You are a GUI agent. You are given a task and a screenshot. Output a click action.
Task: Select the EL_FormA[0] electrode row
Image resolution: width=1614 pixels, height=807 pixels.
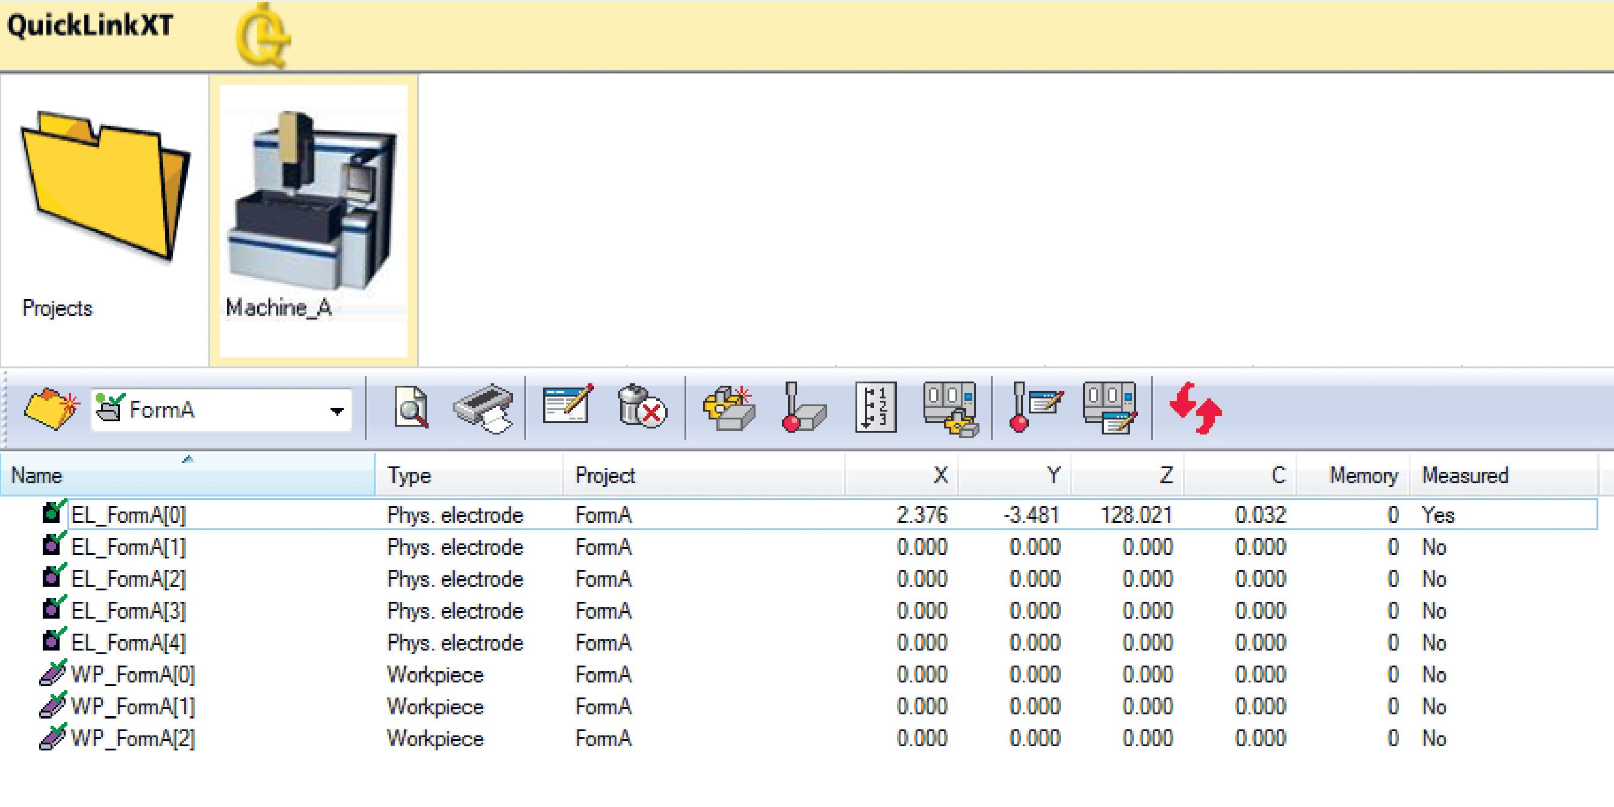point(129,515)
